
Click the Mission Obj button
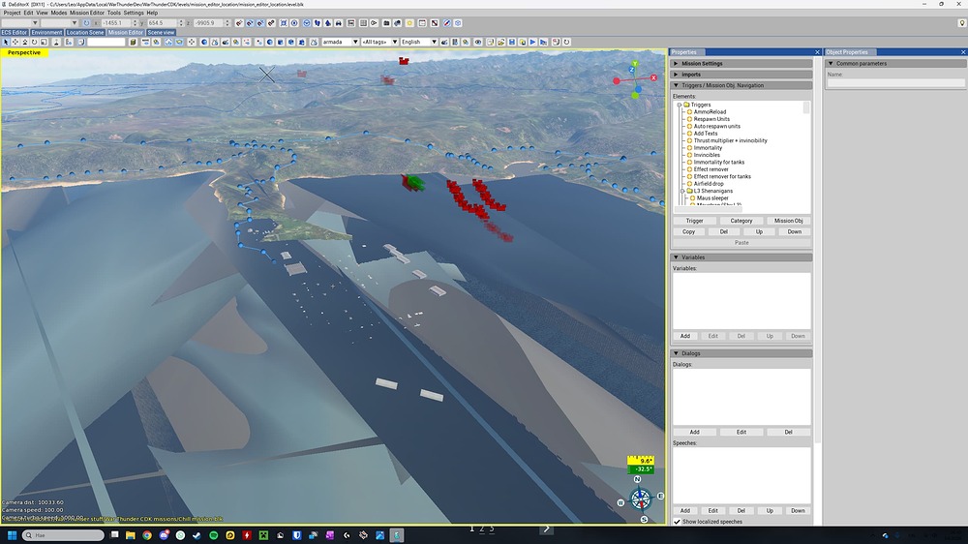pos(788,221)
